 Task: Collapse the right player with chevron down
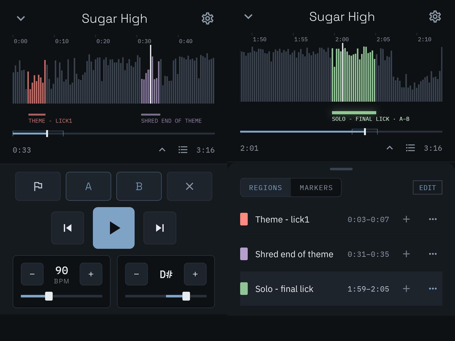tap(248, 16)
